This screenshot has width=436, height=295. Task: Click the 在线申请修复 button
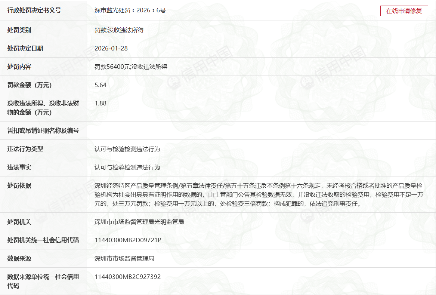click(404, 11)
